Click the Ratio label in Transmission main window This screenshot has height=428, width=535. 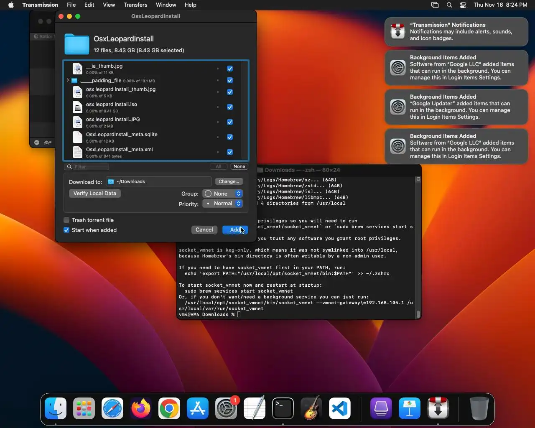[44, 36]
